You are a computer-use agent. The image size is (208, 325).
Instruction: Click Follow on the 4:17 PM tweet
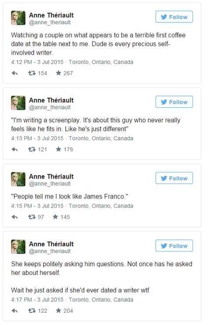pyautogui.click(x=174, y=245)
